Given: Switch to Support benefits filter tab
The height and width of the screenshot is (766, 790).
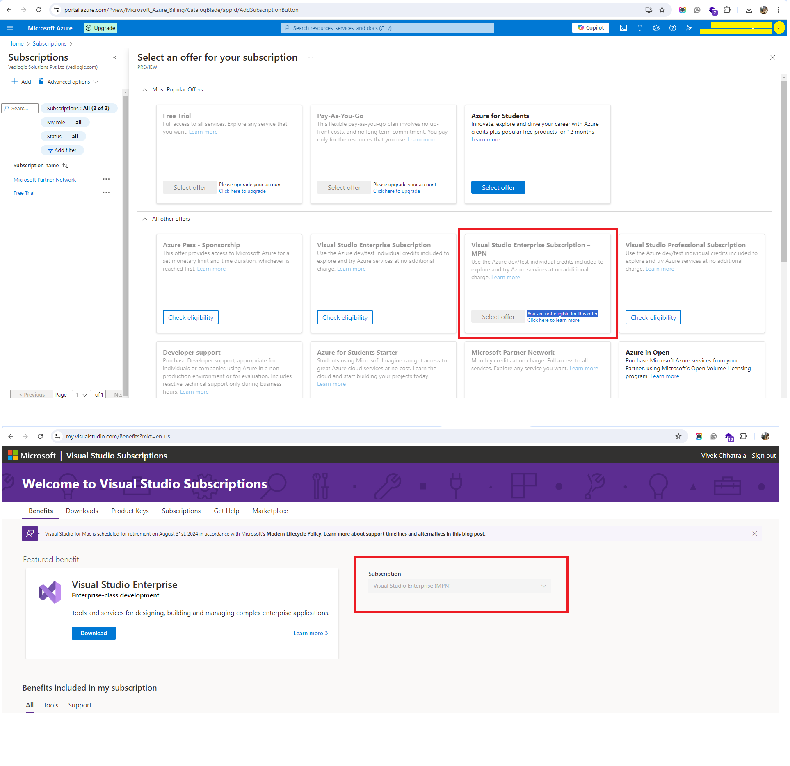Looking at the screenshot, I should pyautogui.click(x=80, y=705).
